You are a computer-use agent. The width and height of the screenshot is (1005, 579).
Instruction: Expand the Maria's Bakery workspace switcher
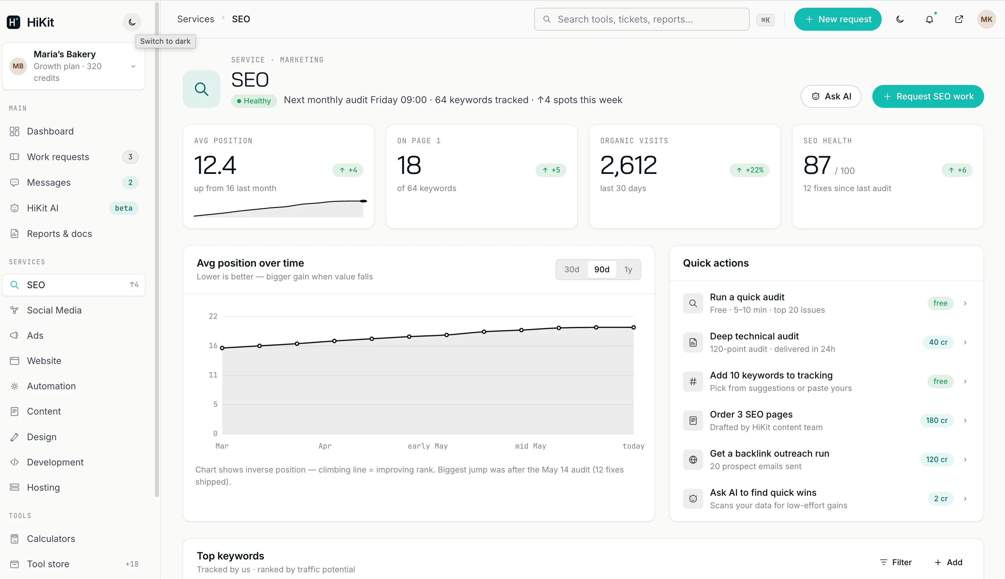74,66
